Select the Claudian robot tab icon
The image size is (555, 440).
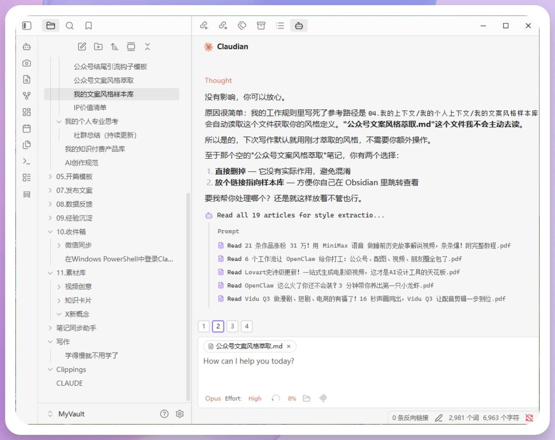(x=299, y=26)
